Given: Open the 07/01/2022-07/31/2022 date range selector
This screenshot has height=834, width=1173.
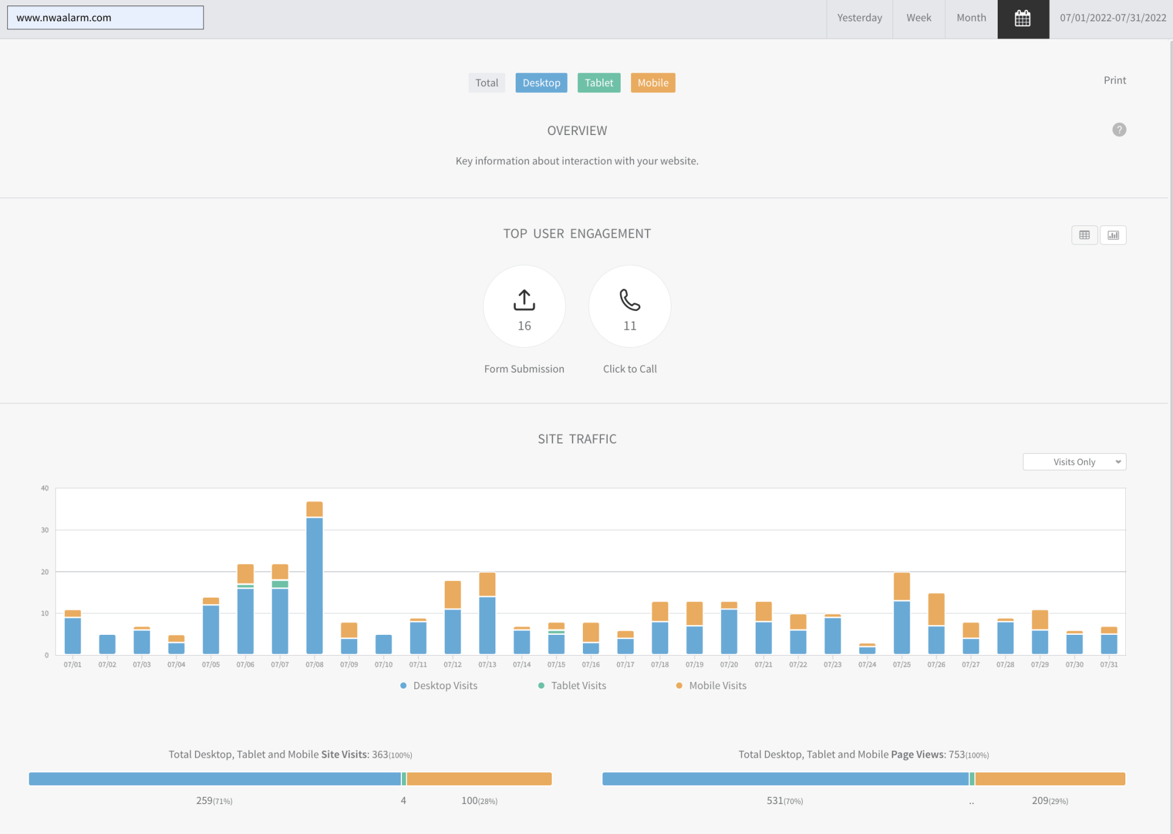Looking at the screenshot, I should point(1112,18).
